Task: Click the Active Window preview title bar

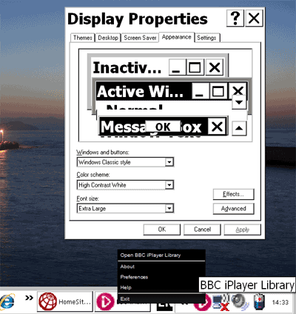Action: click(172, 91)
